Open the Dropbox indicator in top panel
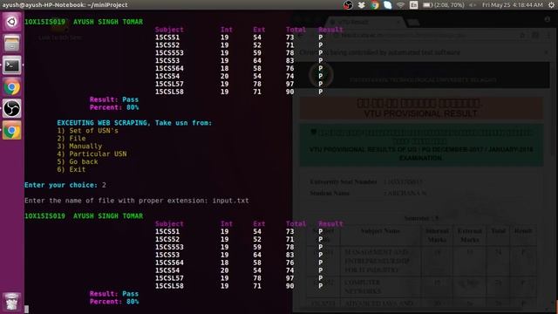The image size is (558, 314). (x=362, y=5)
